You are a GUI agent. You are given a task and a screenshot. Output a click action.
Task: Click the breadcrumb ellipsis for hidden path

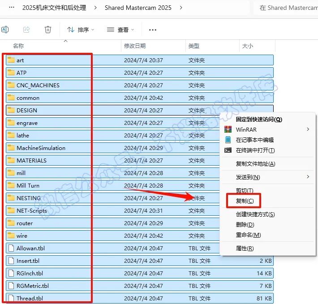(x=12, y=8)
